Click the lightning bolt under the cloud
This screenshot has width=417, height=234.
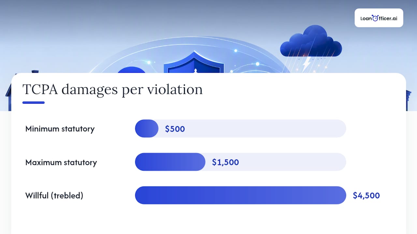coord(306,65)
